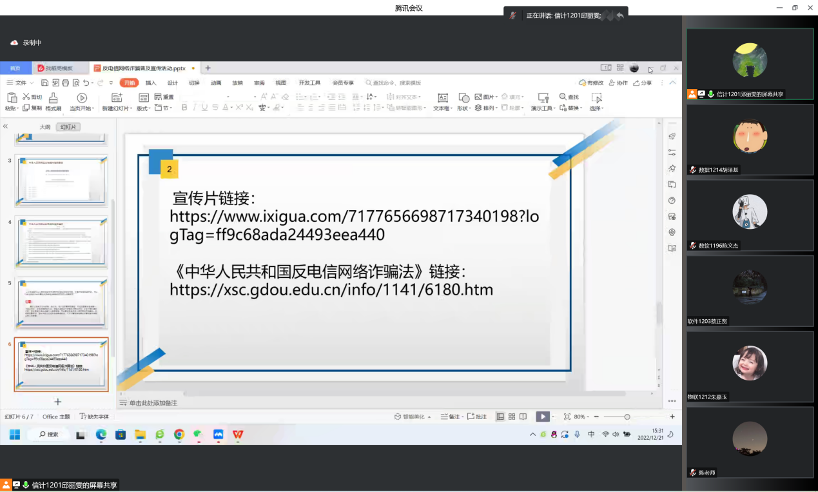Click the Collaborate (协作) button

coord(618,83)
